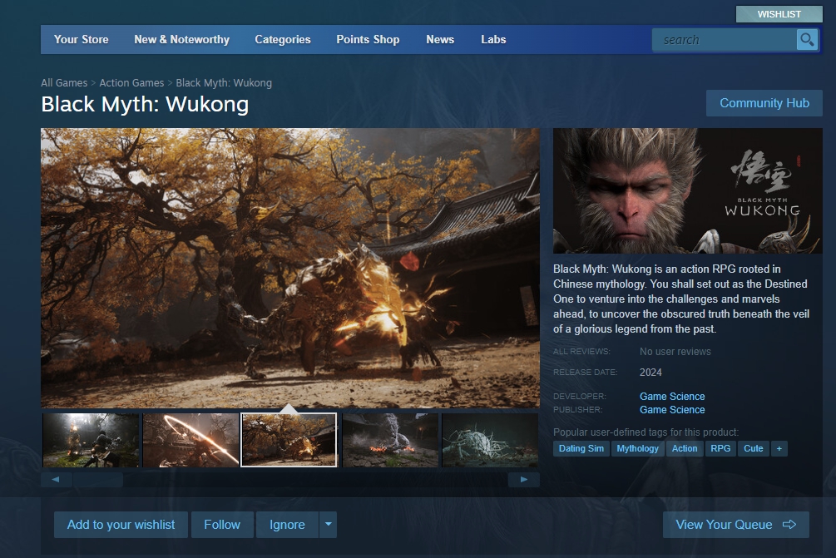Open the Game Science developer link
The image size is (836, 558).
[x=672, y=397]
